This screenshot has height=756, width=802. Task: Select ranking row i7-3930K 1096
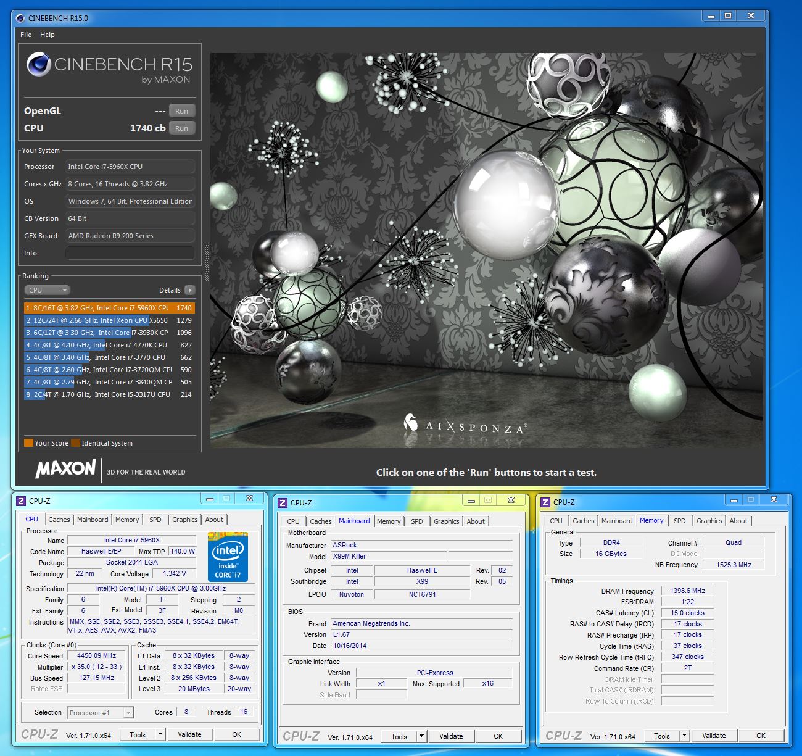(x=109, y=333)
